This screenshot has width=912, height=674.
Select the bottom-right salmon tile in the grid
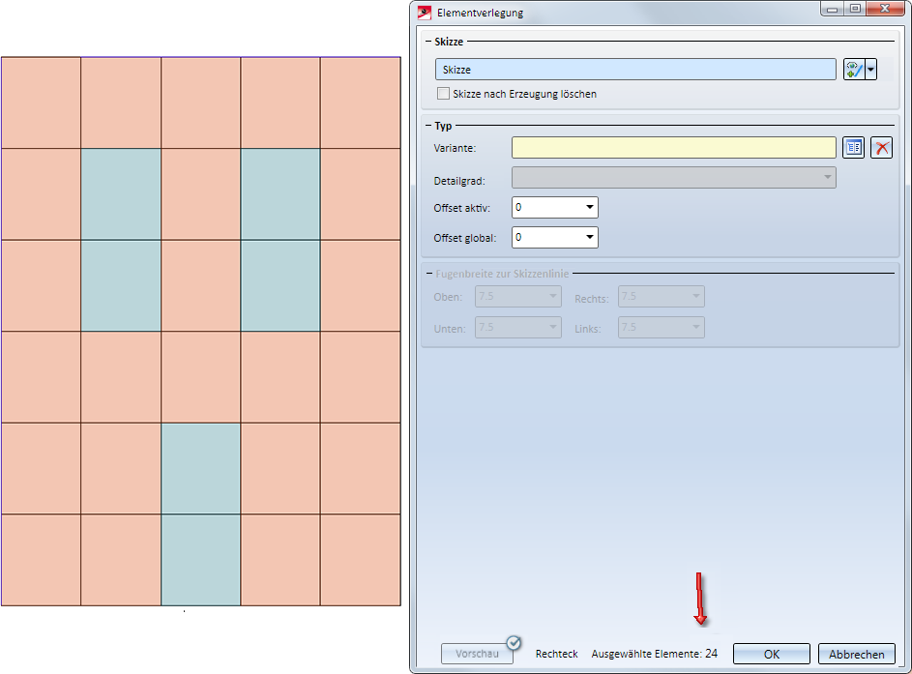(x=361, y=560)
